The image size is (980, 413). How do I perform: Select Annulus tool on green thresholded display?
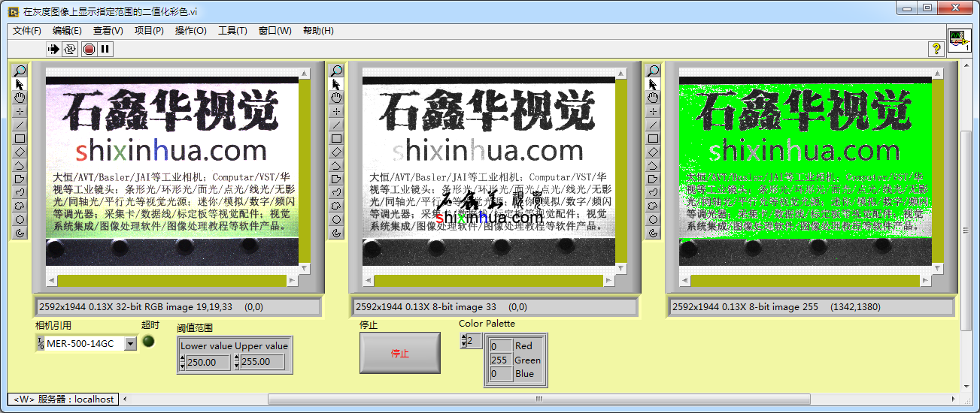[x=654, y=233]
